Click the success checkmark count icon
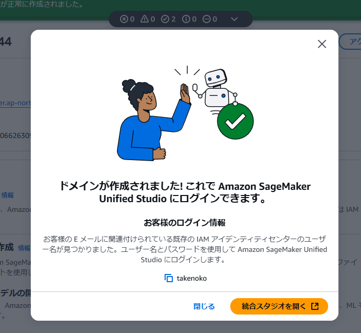The height and width of the screenshot is (333, 361). (165, 19)
